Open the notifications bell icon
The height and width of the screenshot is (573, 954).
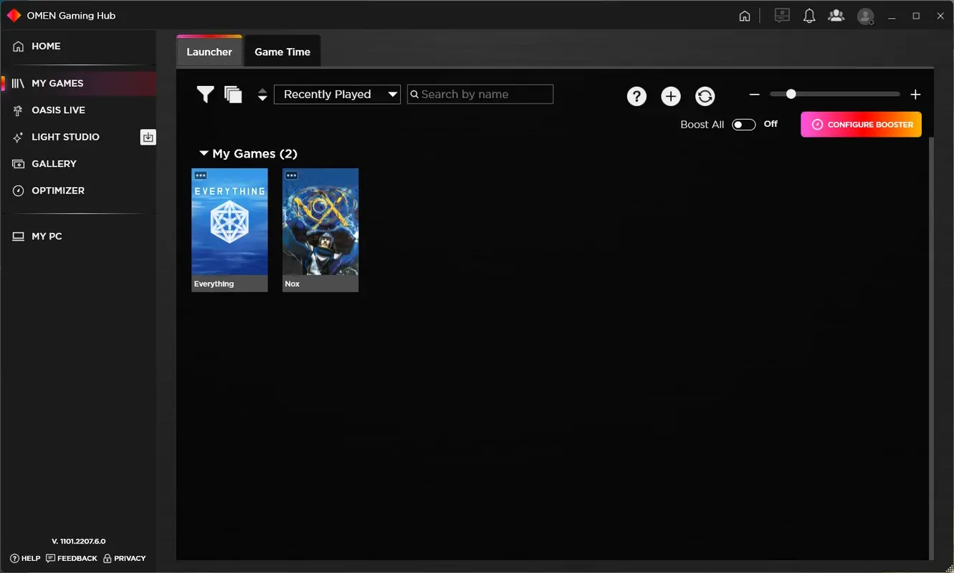coord(809,15)
